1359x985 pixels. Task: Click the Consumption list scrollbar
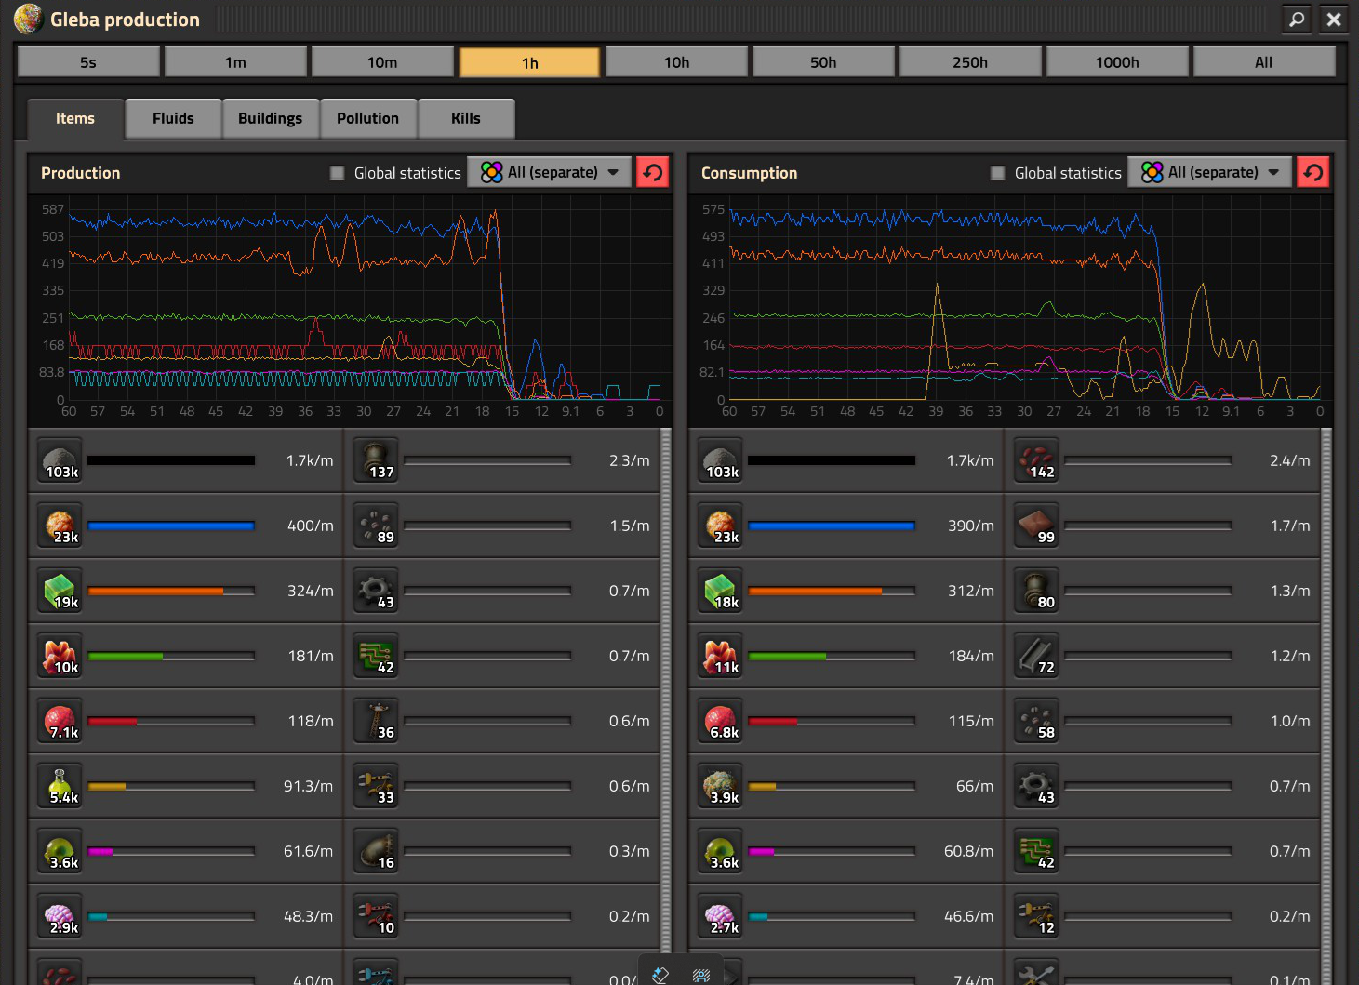click(1326, 705)
